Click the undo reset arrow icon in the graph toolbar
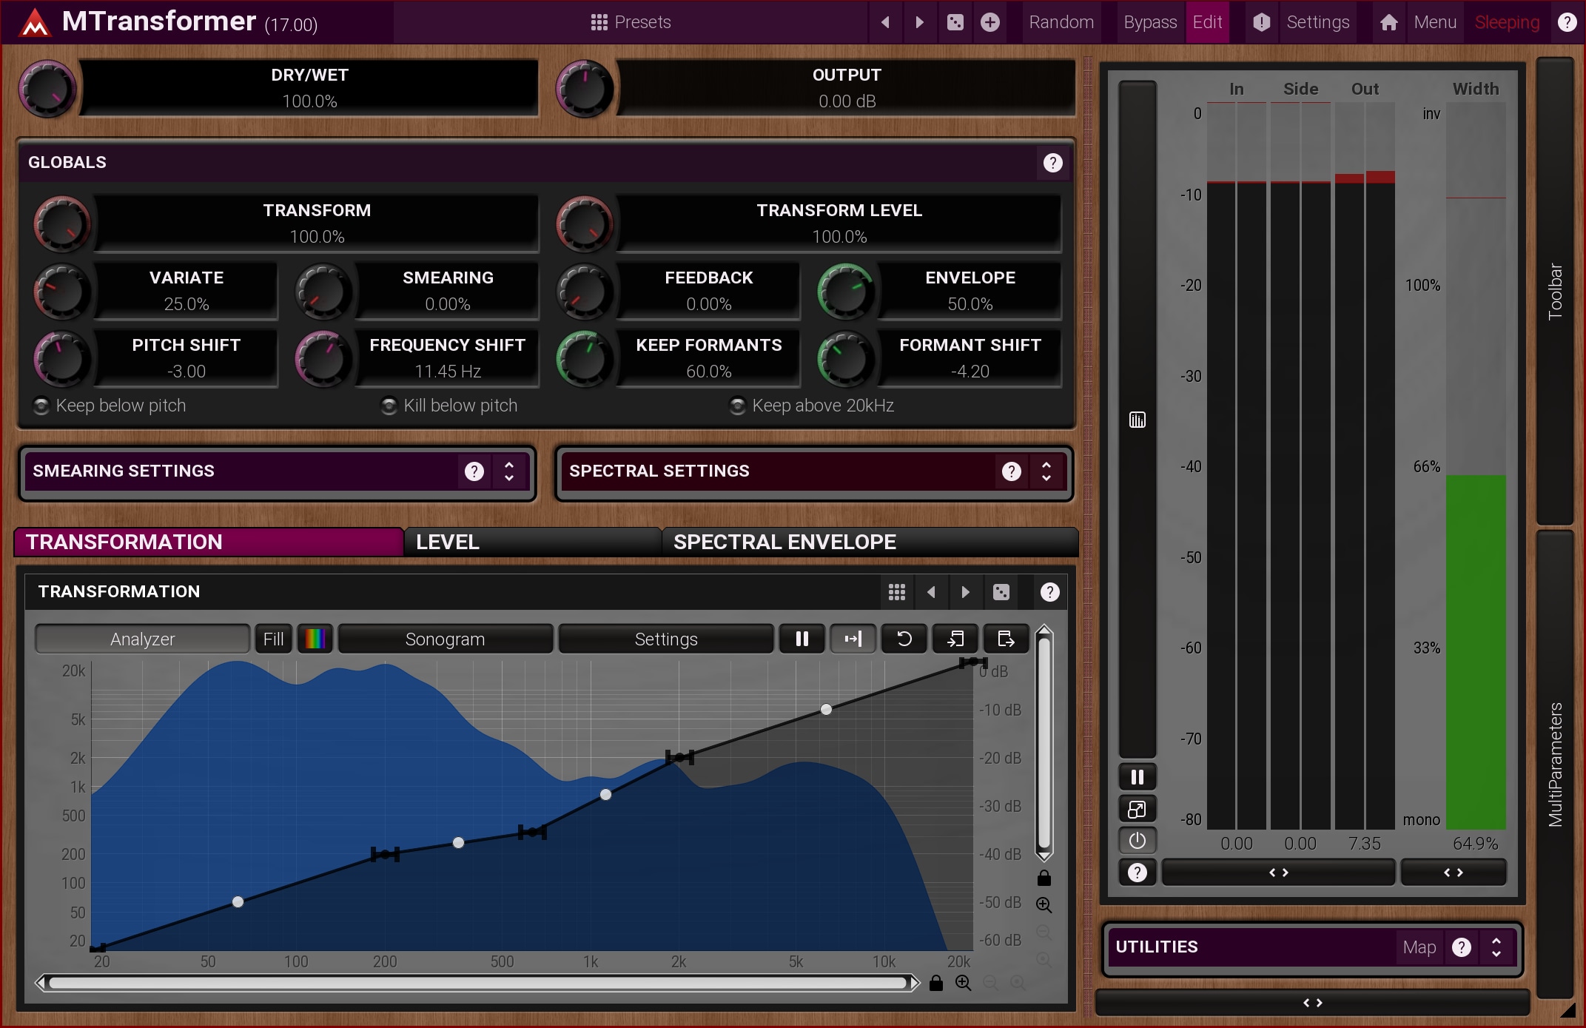 click(x=904, y=639)
